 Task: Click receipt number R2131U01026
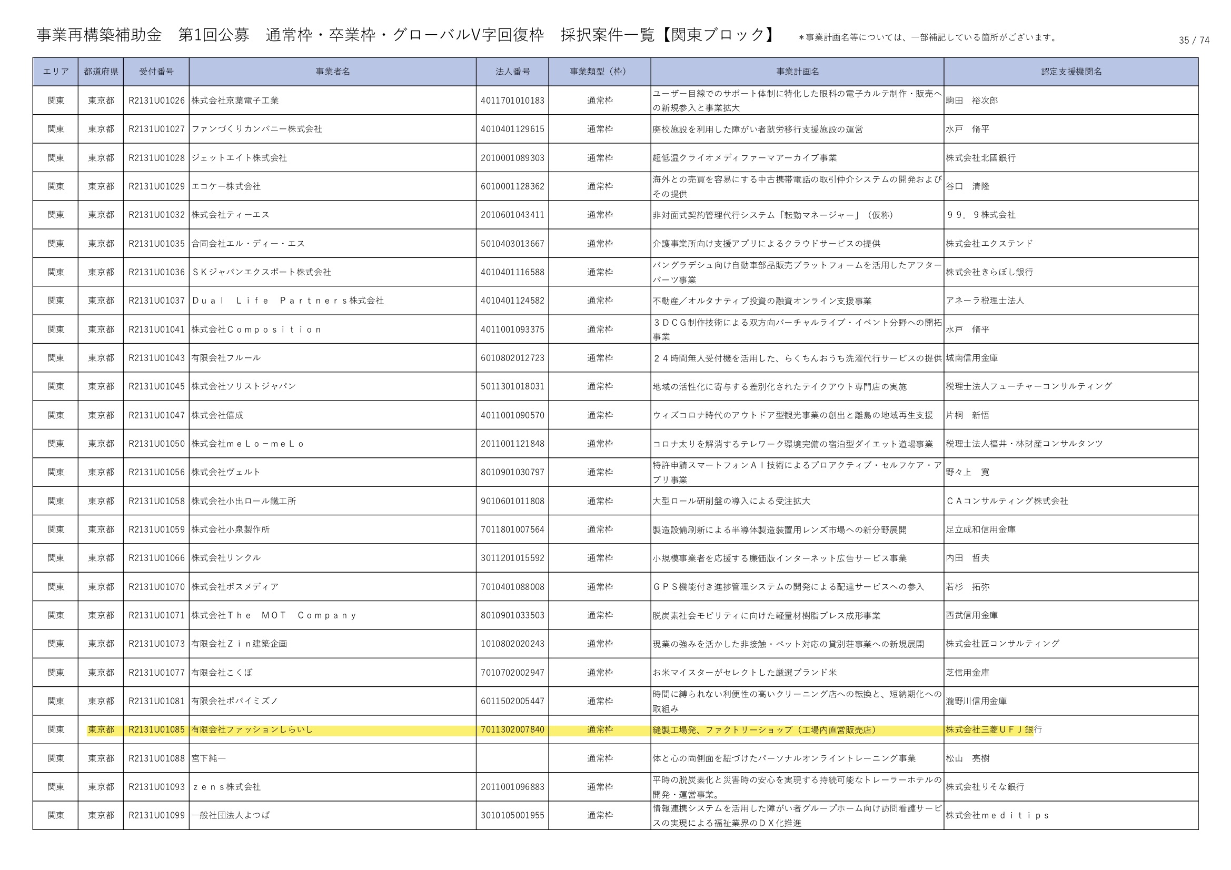click(x=156, y=101)
